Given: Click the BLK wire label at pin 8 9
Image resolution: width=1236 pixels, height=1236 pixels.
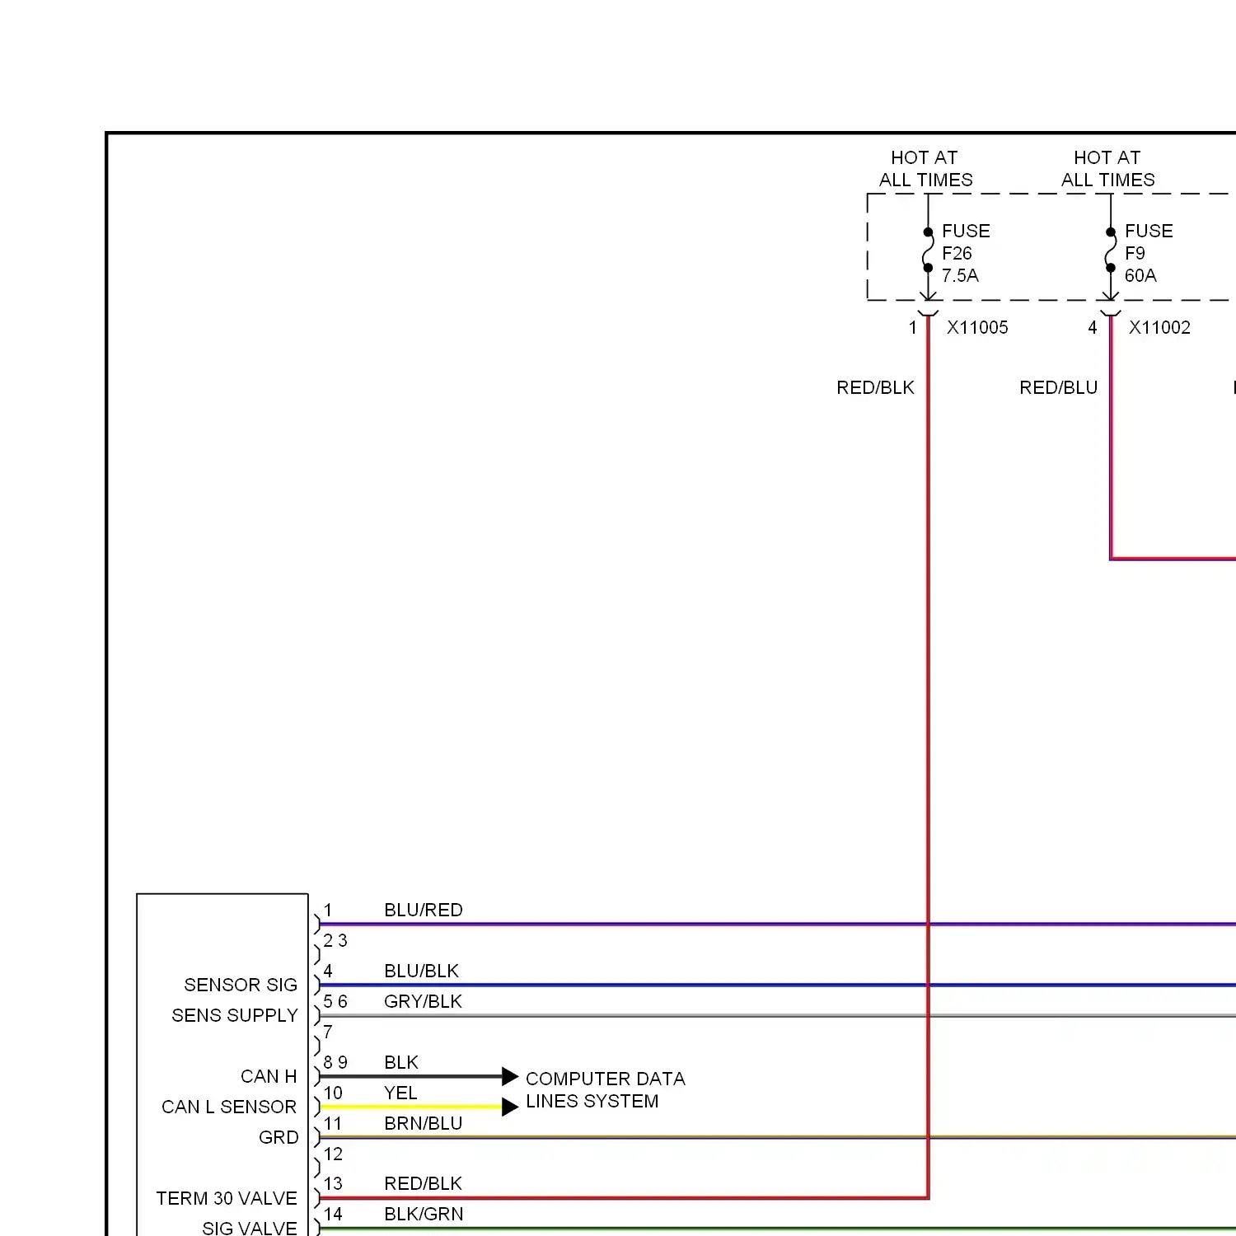Looking at the screenshot, I should tap(401, 1062).
